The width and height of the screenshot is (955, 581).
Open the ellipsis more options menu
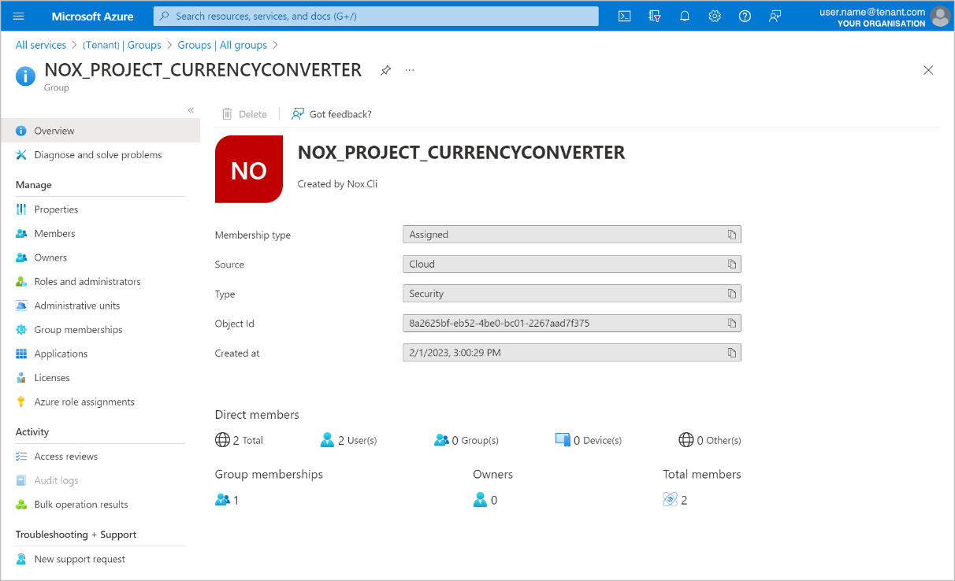pyautogui.click(x=410, y=70)
